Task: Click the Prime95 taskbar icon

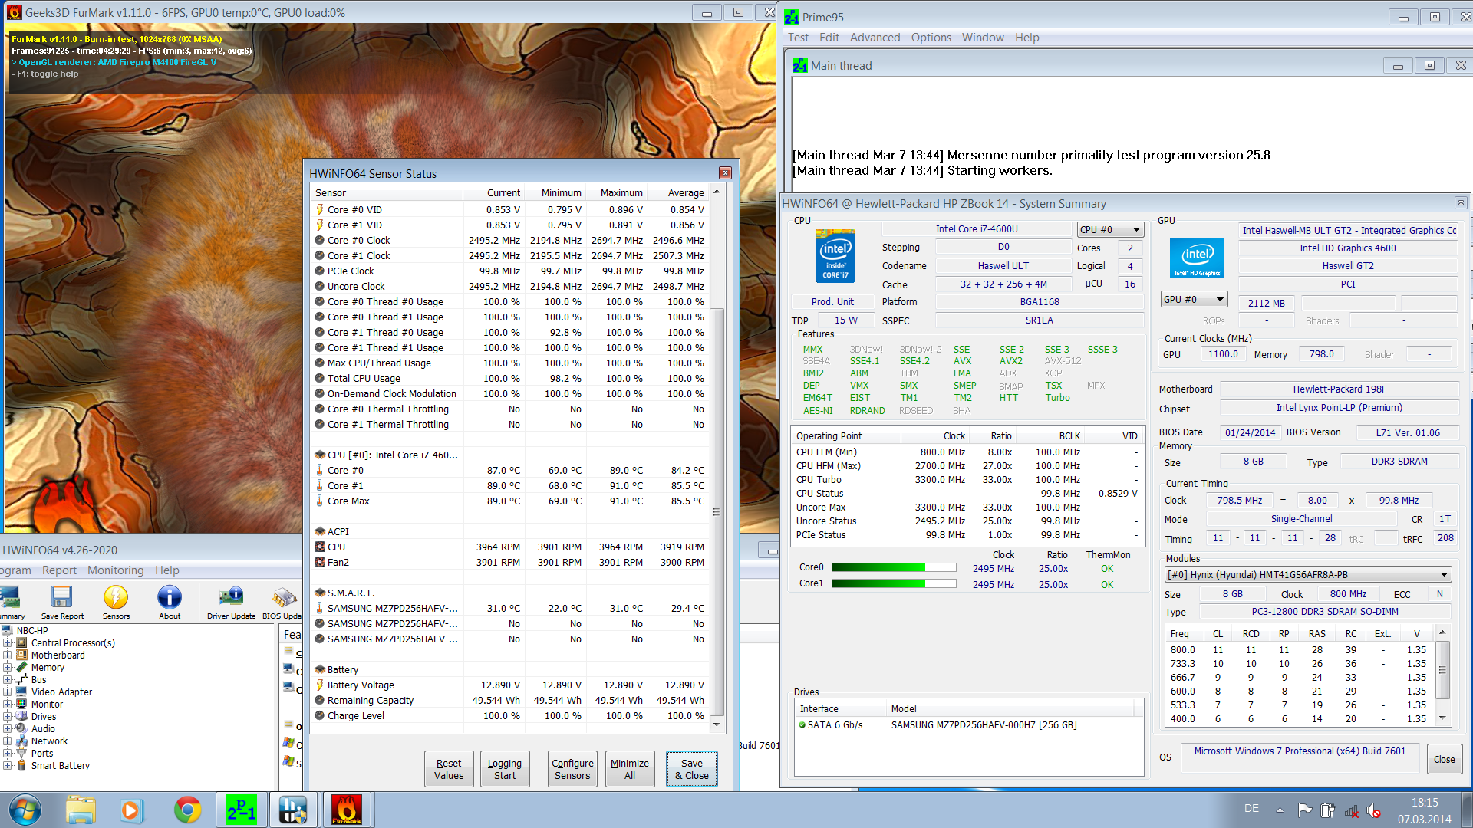Action: 241,810
